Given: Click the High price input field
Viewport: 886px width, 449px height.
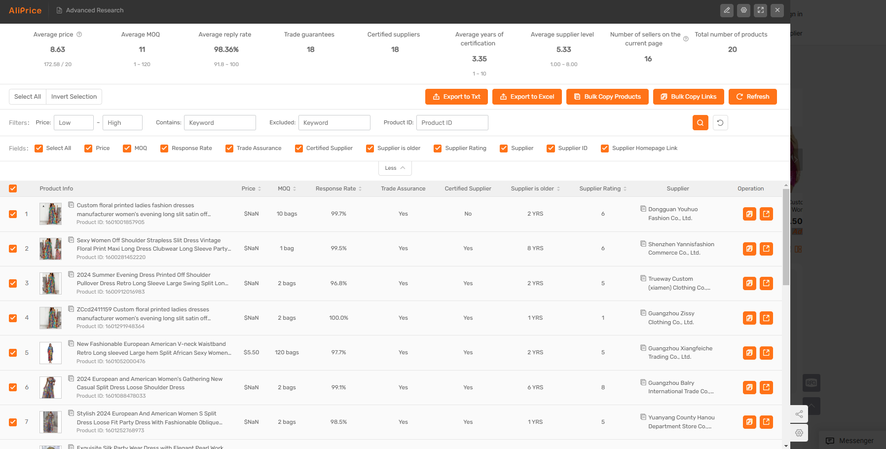Looking at the screenshot, I should (x=122, y=122).
